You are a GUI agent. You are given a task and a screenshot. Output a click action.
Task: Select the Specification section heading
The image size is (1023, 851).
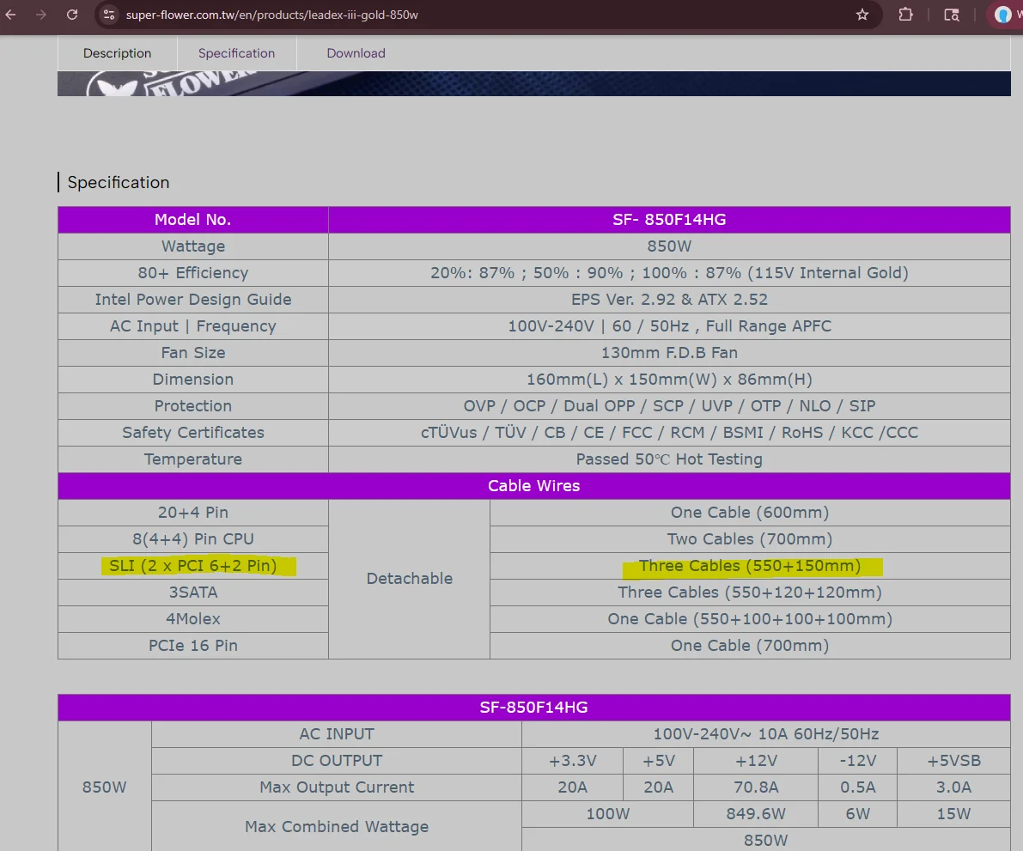point(118,183)
